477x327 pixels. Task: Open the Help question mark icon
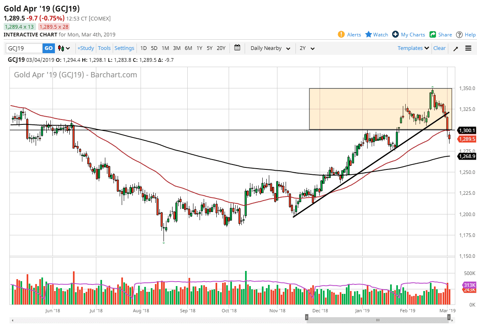pos(459,35)
